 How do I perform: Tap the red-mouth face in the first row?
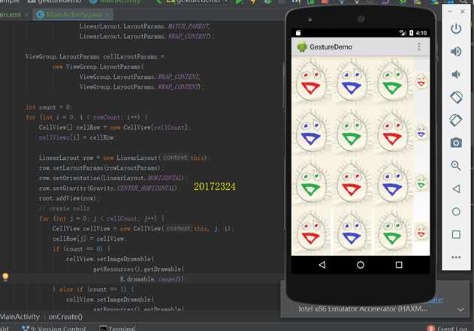click(x=311, y=80)
